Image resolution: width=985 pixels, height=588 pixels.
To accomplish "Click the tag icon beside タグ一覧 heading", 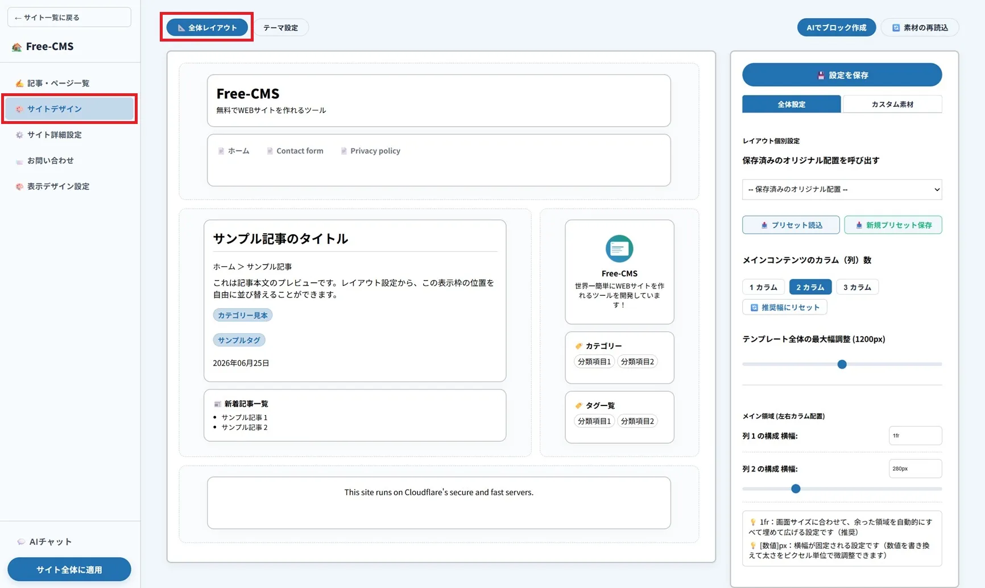I will [x=578, y=405].
